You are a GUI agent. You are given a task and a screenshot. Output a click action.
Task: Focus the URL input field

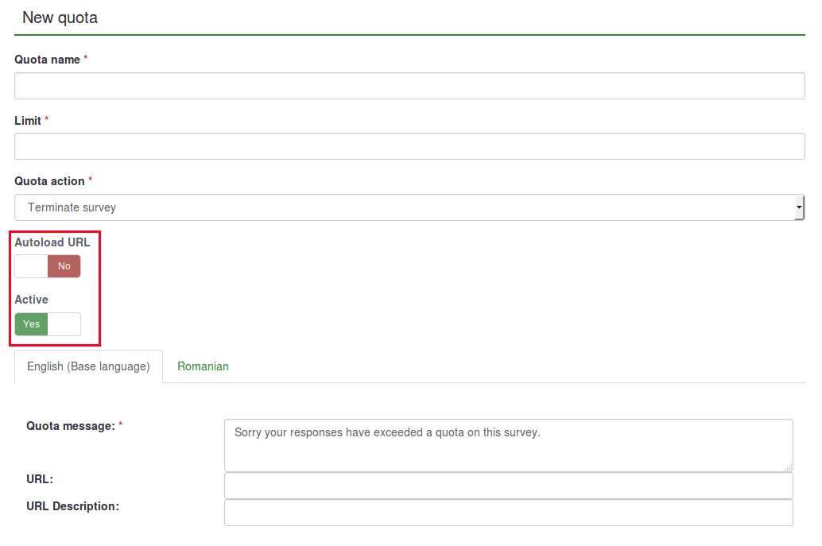pyautogui.click(x=508, y=486)
